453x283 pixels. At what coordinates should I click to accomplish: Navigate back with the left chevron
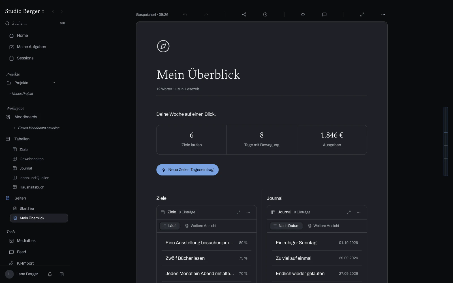[53, 11]
